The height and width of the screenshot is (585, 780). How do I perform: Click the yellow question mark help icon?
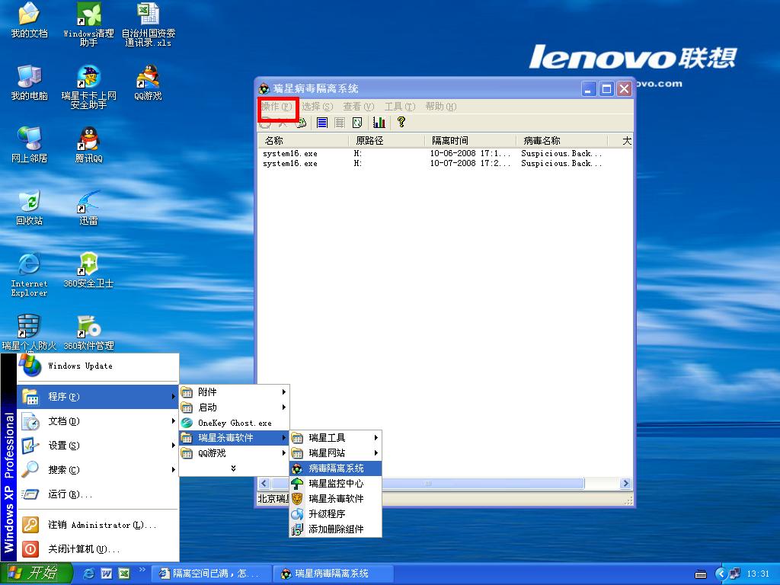(x=401, y=122)
